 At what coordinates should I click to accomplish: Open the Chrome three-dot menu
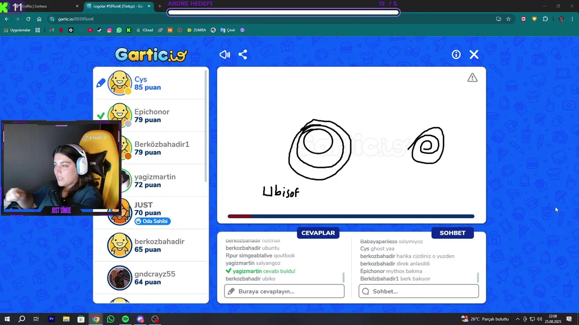point(572,19)
